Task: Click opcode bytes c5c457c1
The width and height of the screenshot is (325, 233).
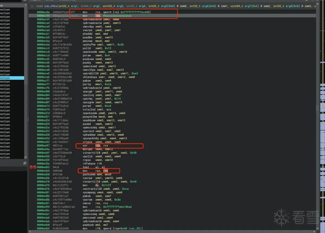Action: (x=59, y=30)
